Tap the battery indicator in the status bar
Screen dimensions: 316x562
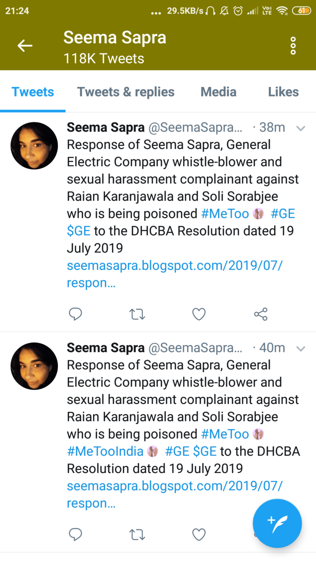pyautogui.click(x=301, y=11)
